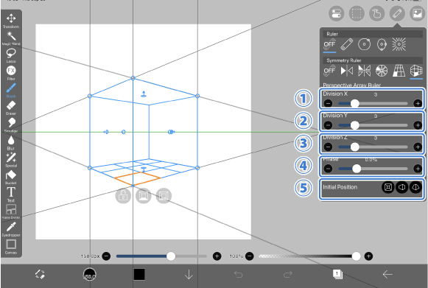Select the Magic Wand tool
Image resolution: width=428 pixels, height=288 pixels.
click(11, 38)
